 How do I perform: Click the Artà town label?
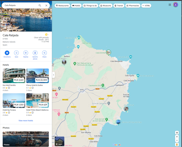pyautogui.click(x=82, y=90)
